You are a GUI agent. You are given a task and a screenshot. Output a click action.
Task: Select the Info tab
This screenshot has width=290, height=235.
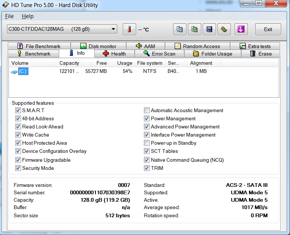pos(77,53)
